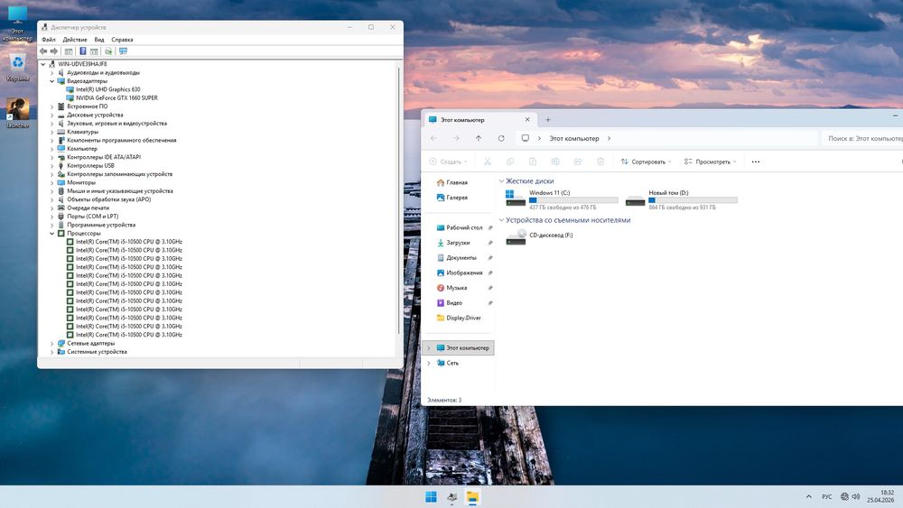Viewport: 903px width, 508px height.
Task: Click the Copy icon in File Explorer toolbar
Action: pos(509,162)
